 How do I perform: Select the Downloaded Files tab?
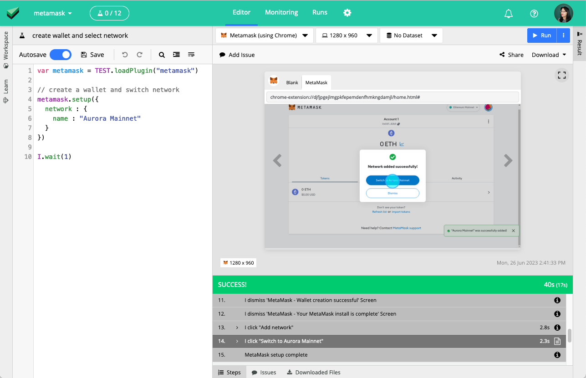pyautogui.click(x=313, y=372)
